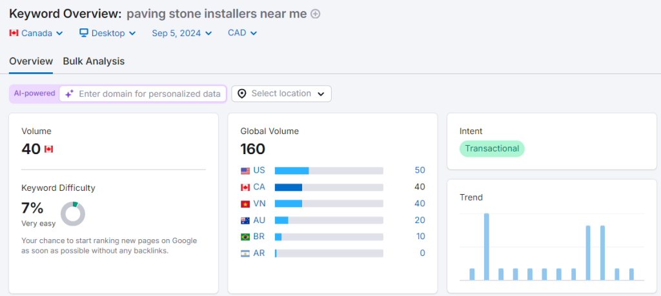This screenshot has width=661, height=296.
Task: Click the tallest bar in Trend chart
Action: (486, 246)
